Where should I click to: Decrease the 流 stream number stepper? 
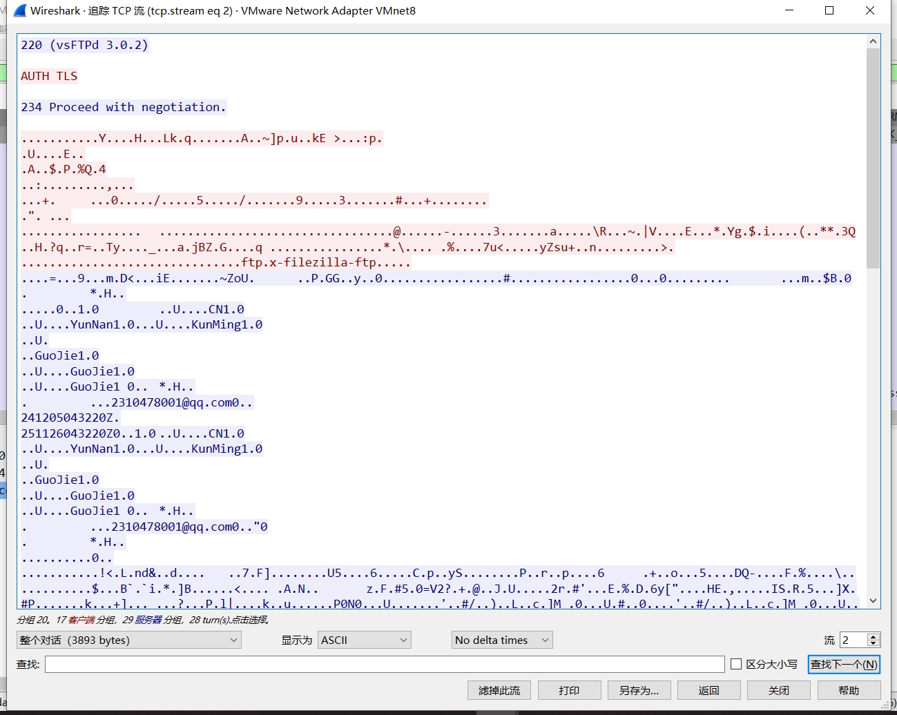(874, 644)
